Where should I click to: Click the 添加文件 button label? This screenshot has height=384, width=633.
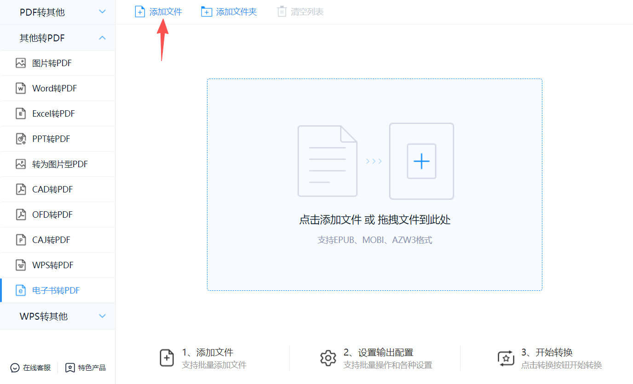pos(166,12)
